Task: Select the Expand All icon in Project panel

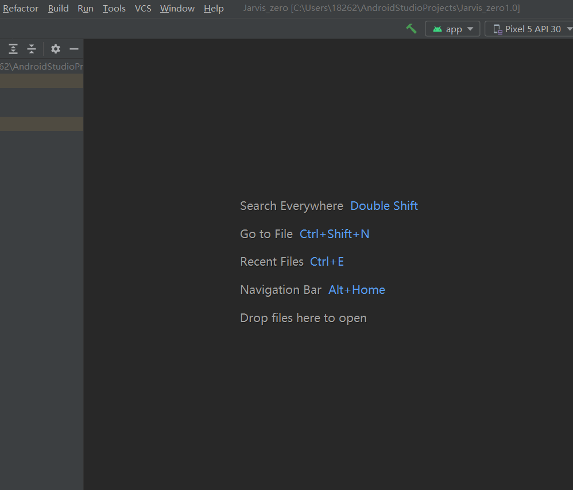Action: (x=13, y=49)
